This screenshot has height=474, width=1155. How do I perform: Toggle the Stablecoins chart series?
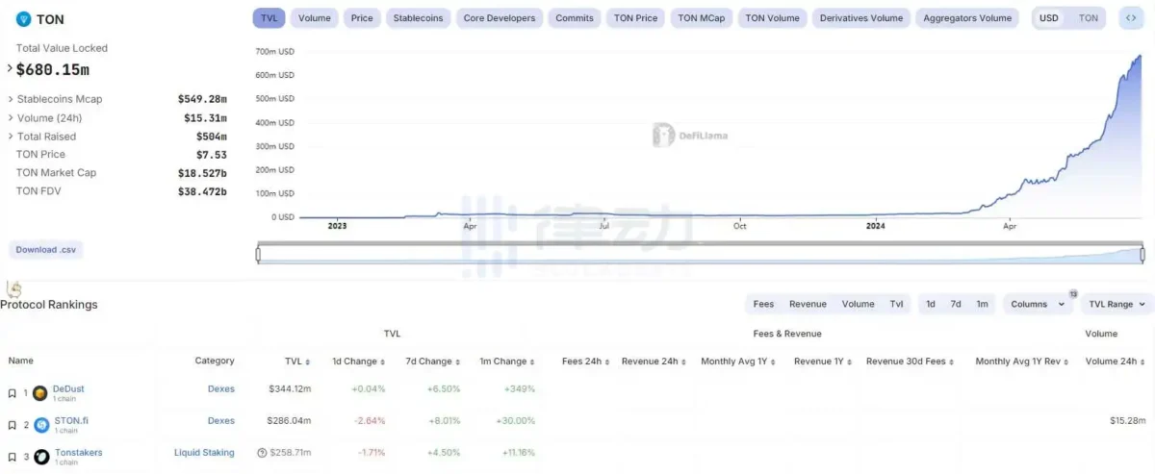point(418,18)
